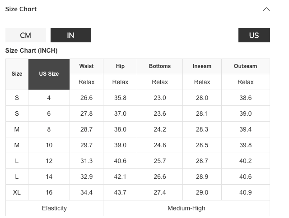Click the Elasticity row label
This screenshot has width=289, height=218.
point(54,208)
